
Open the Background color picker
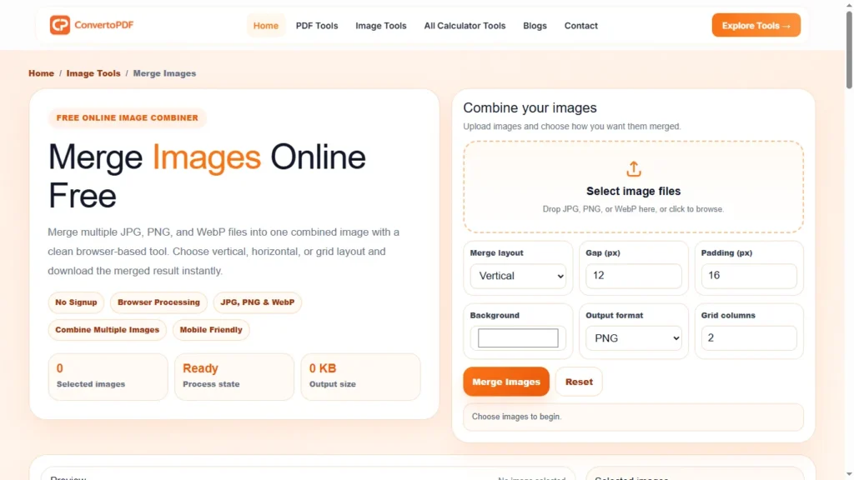(518, 338)
